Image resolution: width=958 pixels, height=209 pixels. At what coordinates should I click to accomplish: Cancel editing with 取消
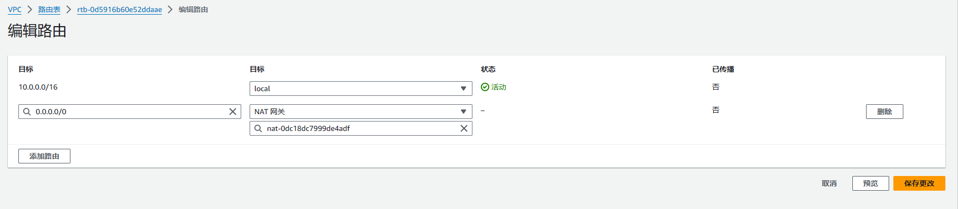pyautogui.click(x=829, y=183)
